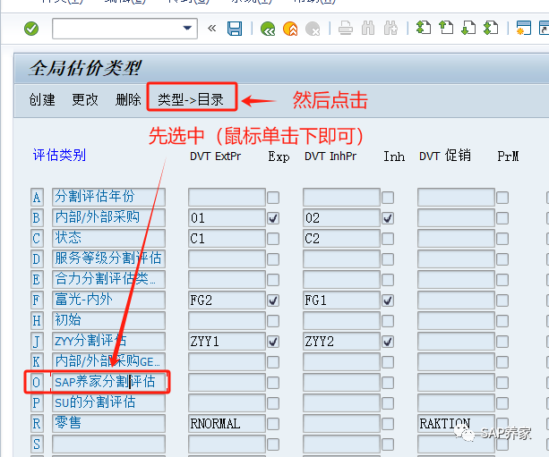Image resolution: width=549 pixels, height=457 pixels.
Task: Click field containing RNORMAL
Action: coord(227,423)
